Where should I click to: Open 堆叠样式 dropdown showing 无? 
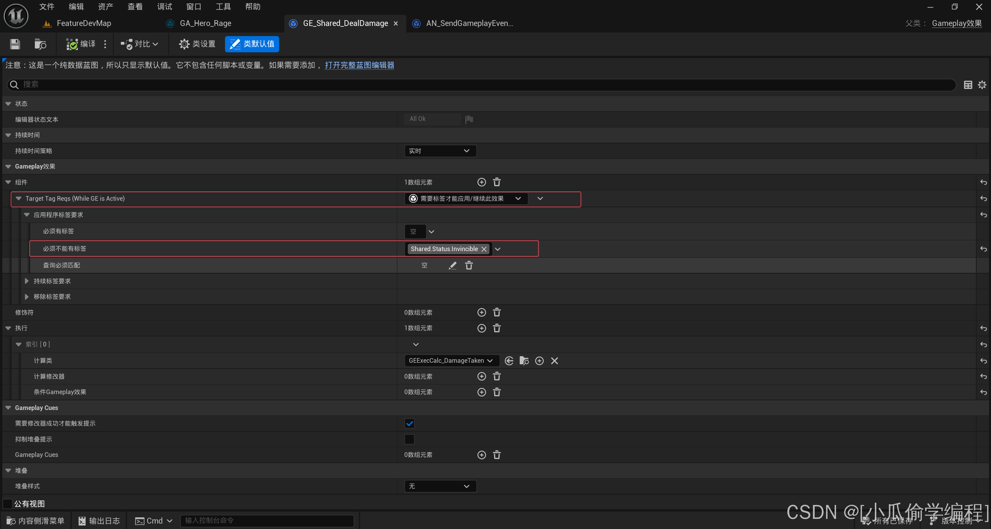click(440, 486)
